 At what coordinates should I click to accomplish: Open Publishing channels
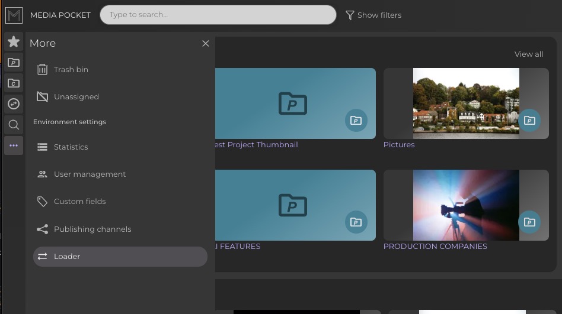point(92,229)
